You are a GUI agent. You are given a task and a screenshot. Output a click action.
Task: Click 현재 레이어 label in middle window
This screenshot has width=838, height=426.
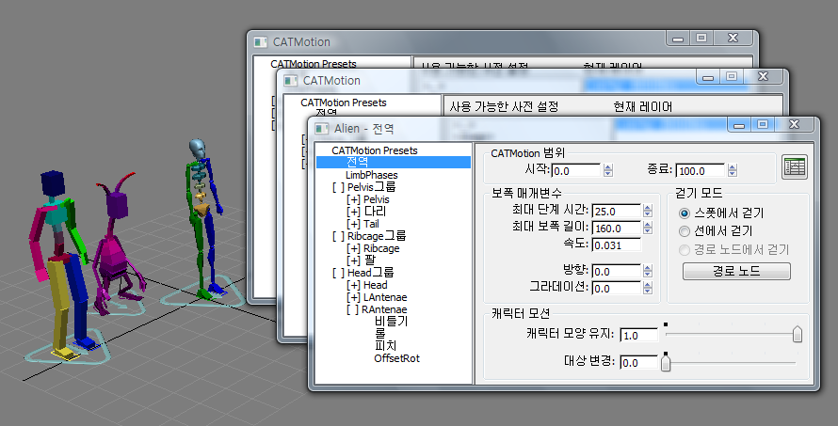[x=643, y=107]
